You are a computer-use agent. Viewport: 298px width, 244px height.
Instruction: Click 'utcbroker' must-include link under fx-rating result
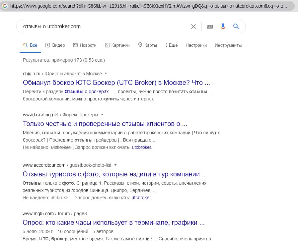142,147
